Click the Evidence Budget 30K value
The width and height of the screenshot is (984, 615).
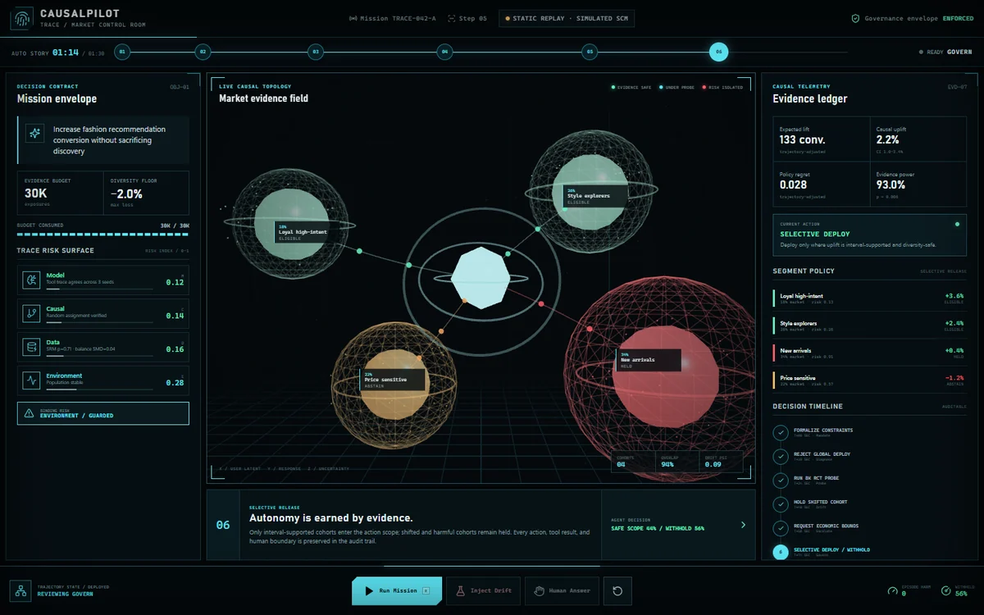(35, 194)
